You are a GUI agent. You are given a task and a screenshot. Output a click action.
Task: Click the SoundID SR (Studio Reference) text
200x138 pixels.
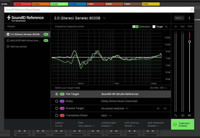[120, 94]
